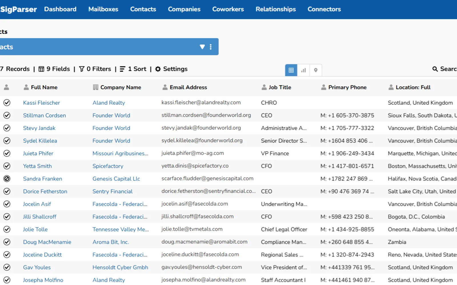Open the Companies tab
Screen dimensions: 457x285
tap(184, 9)
